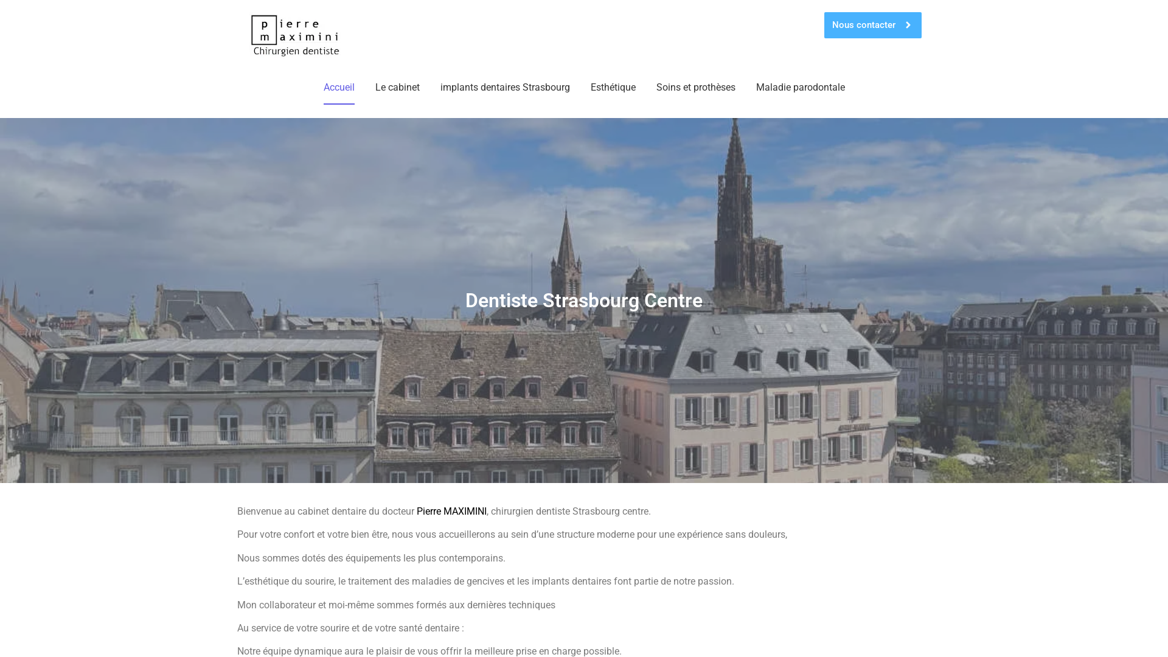Open the Esthétique page
The image size is (1168, 657).
(613, 87)
